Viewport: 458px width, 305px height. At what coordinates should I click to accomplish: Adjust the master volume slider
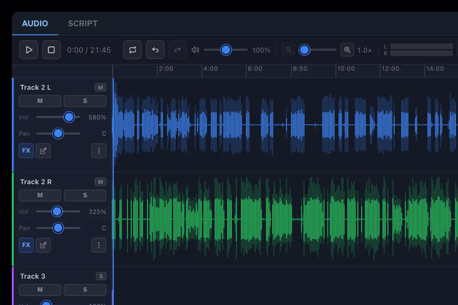[x=226, y=50]
